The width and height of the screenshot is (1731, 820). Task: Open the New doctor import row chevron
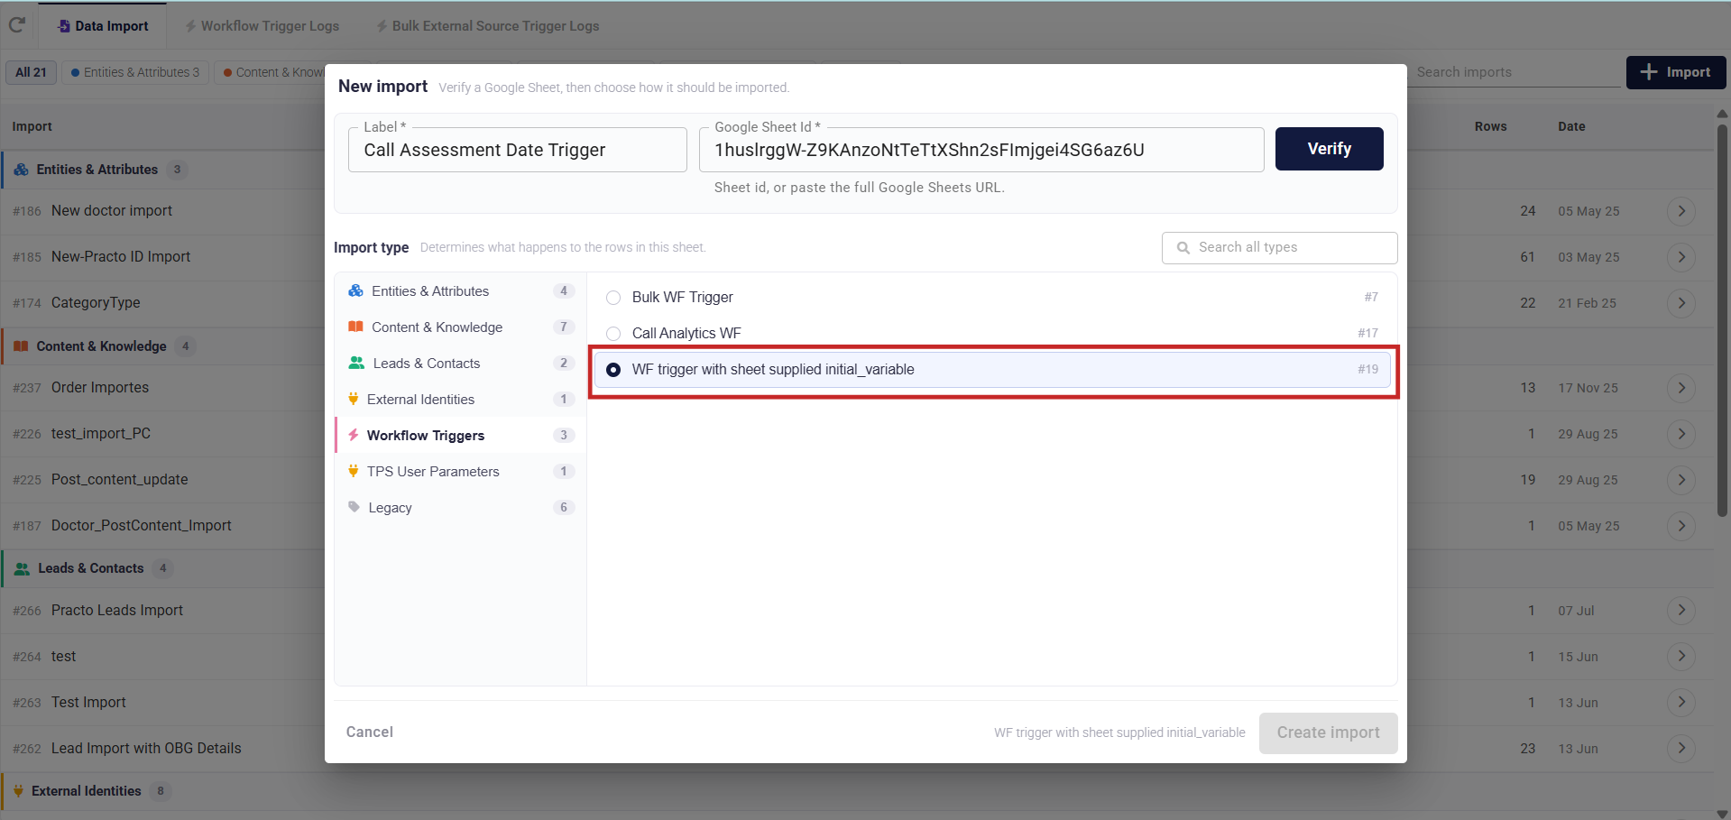click(x=1681, y=211)
